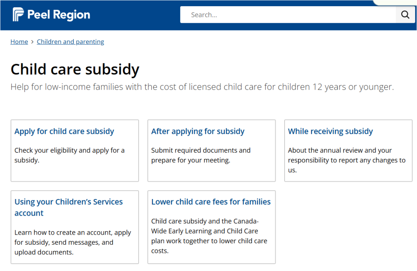The height and width of the screenshot is (271, 417).
Task: Open While receiving subsidy link
Action: coord(330,131)
